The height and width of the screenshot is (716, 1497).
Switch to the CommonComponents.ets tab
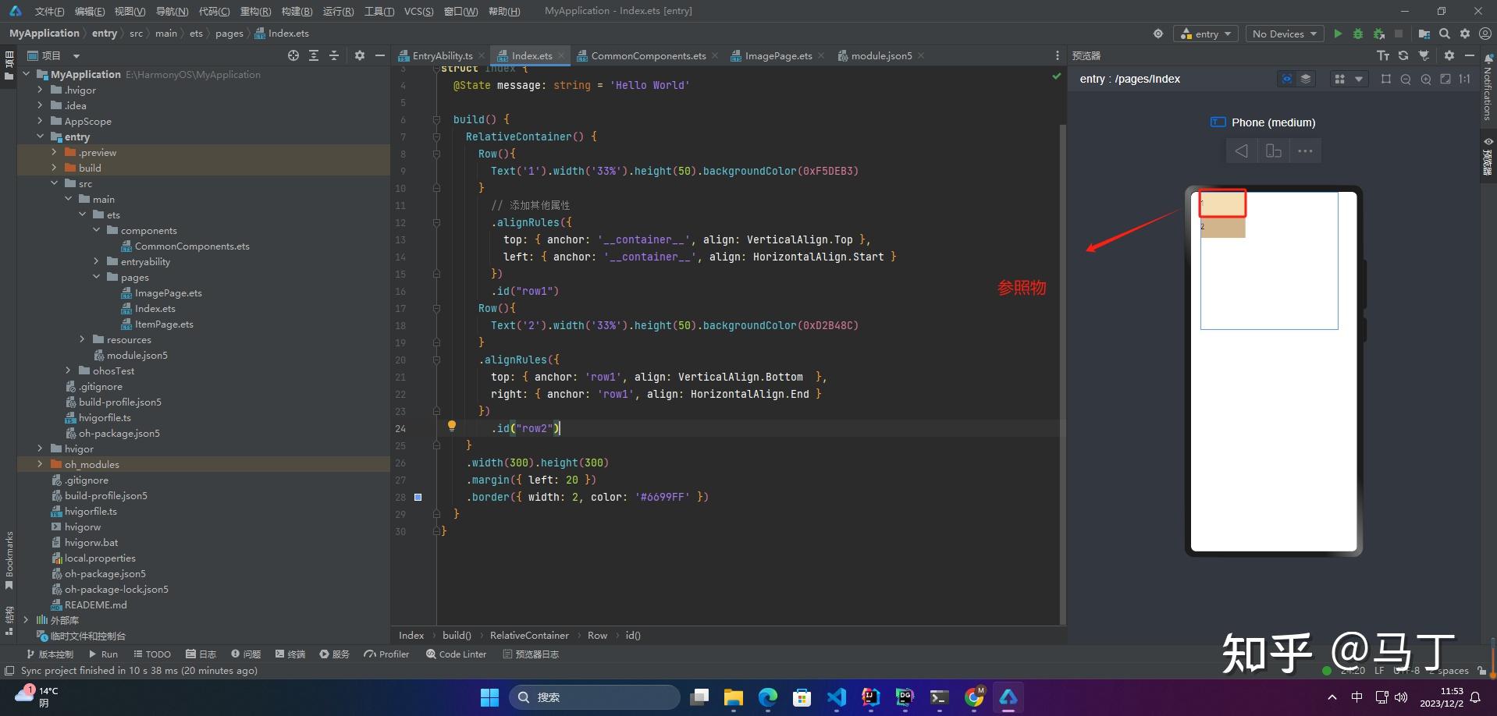pos(647,55)
